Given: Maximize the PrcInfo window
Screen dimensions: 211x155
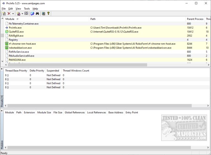Looking at the screenshot, I should click(x=196, y=3).
